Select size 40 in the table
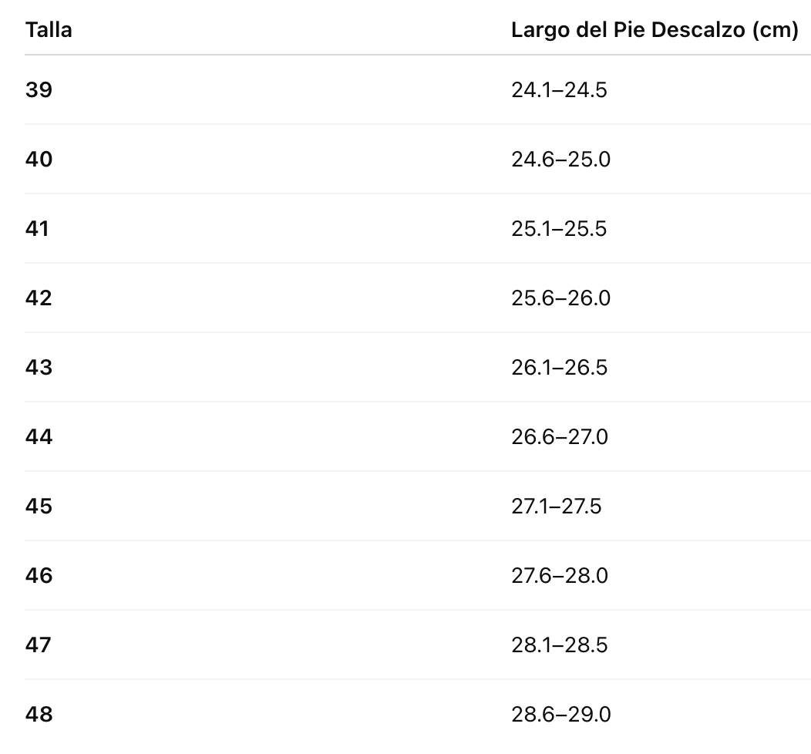Viewport: 811px width, 754px height. (x=39, y=160)
